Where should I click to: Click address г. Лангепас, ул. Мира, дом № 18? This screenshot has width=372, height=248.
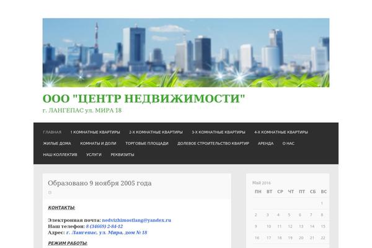107,232
